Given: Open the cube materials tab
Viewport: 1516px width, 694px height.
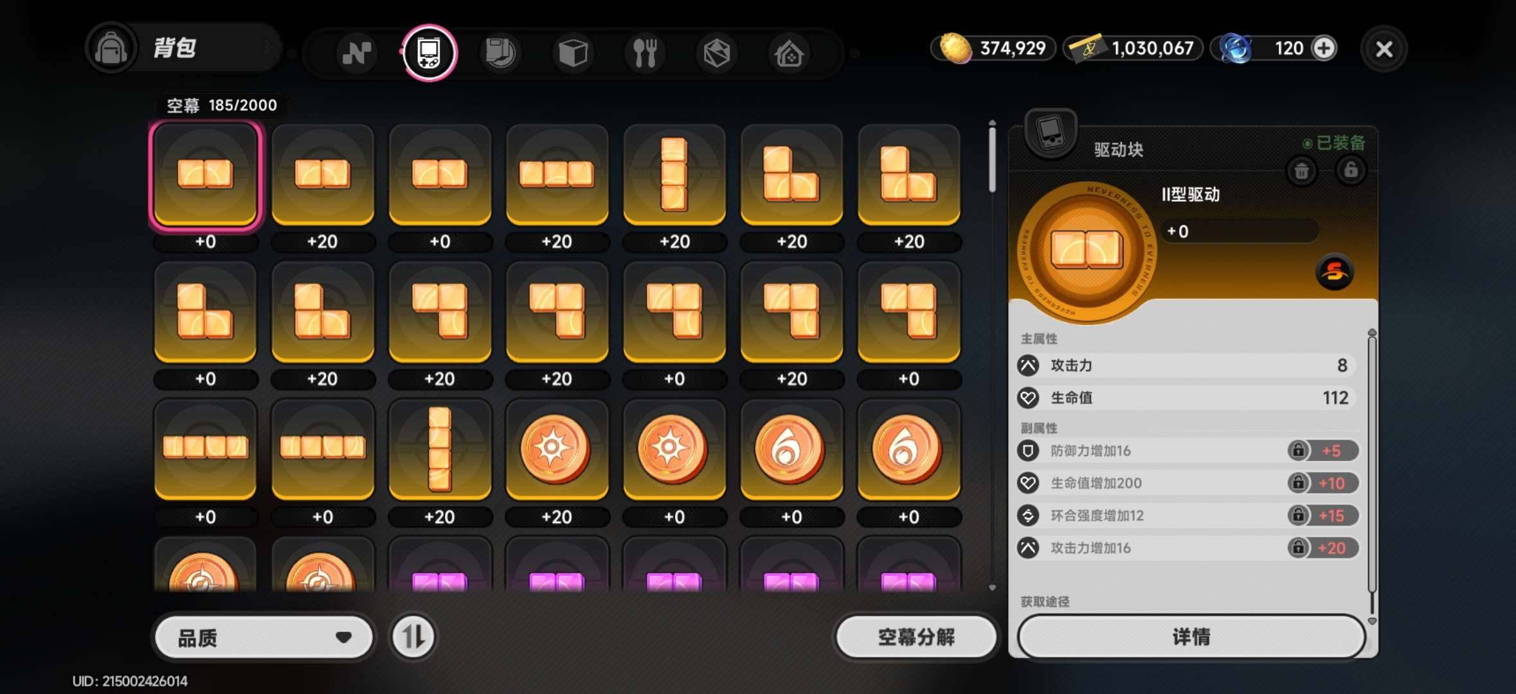Looking at the screenshot, I should [x=572, y=53].
